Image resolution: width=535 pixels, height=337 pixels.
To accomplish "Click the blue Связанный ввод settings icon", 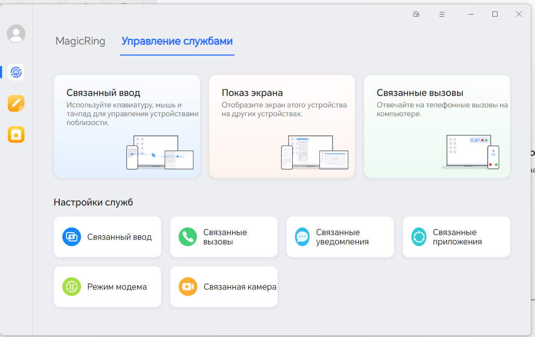I will [71, 237].
